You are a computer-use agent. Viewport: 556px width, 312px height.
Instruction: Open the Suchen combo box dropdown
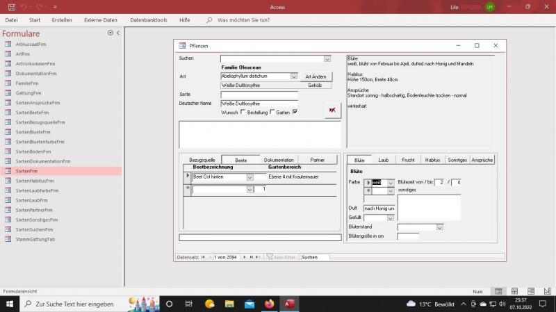[327, 59]
